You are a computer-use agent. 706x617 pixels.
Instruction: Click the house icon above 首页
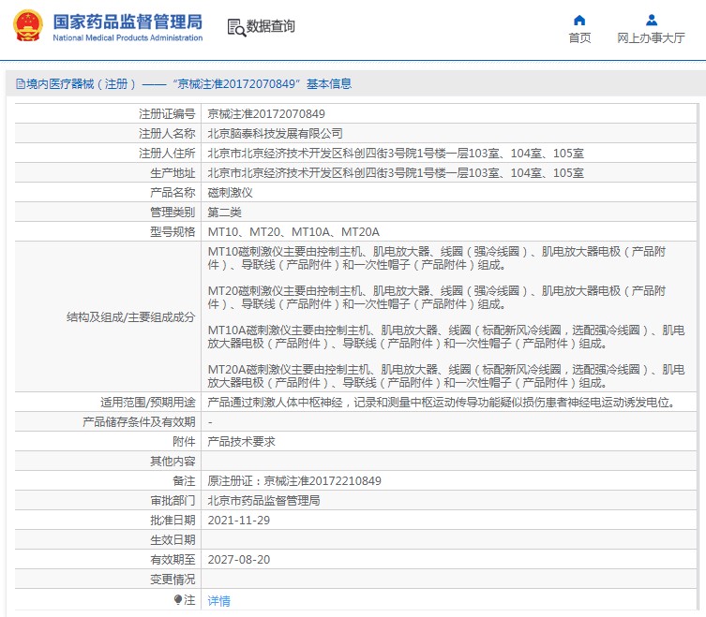point(579,20)
